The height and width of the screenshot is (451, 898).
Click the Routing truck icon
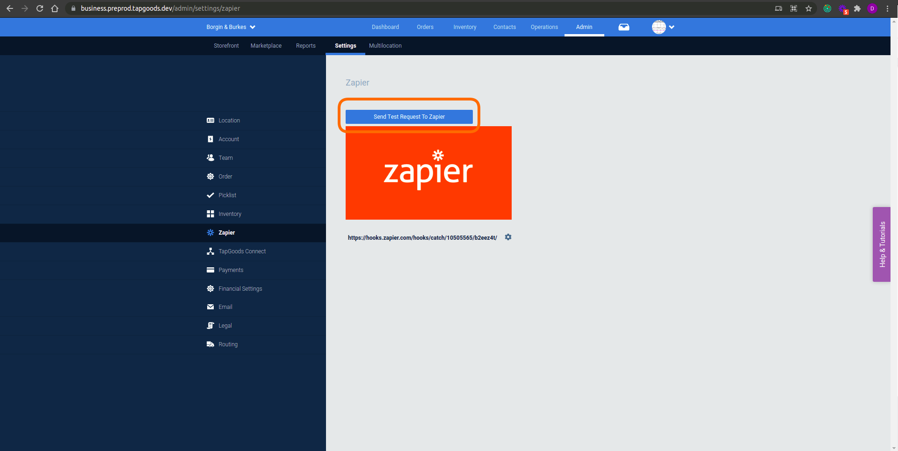tap(210, 344)
